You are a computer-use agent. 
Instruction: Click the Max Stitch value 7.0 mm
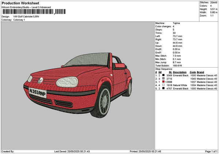(x=177, y=56)
